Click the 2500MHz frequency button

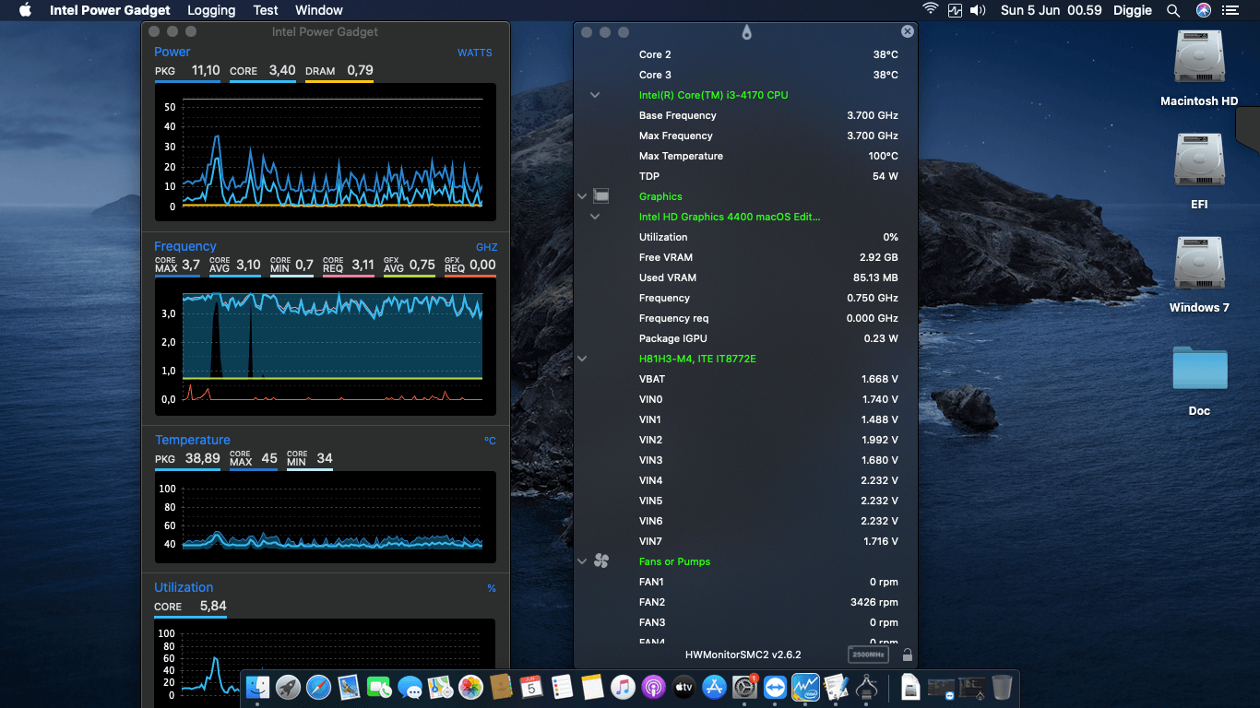pyautogui.click(x=868, y=654)
